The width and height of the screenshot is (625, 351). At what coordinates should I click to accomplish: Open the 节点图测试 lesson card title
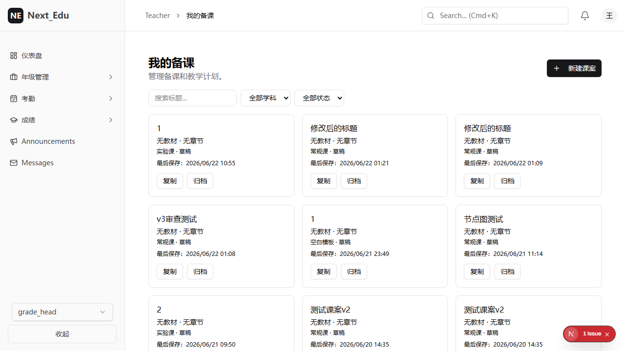coord(483,219)
